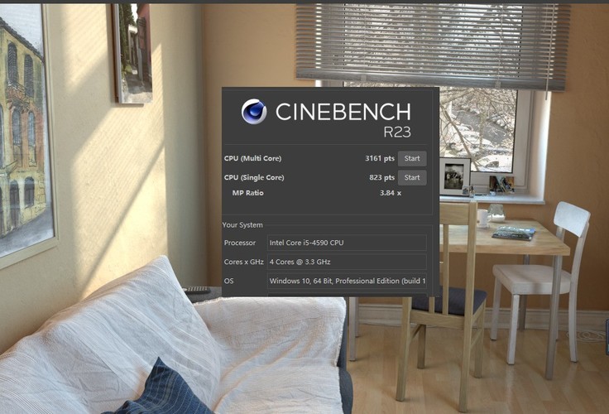The width and height of the screenshot is (609, 414).
Task: Select the 823 pts single core score
Action: [x=381, y=177]
